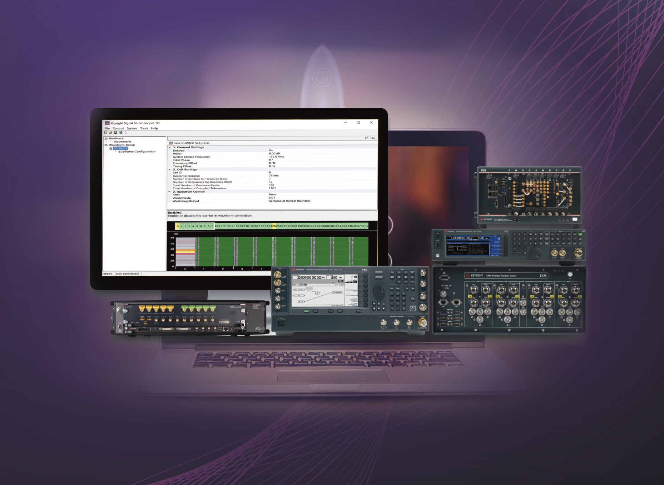The image size is (664, 485).
Task: Click the pink resource block band in RB chart
Action: (x=186, y=254)
